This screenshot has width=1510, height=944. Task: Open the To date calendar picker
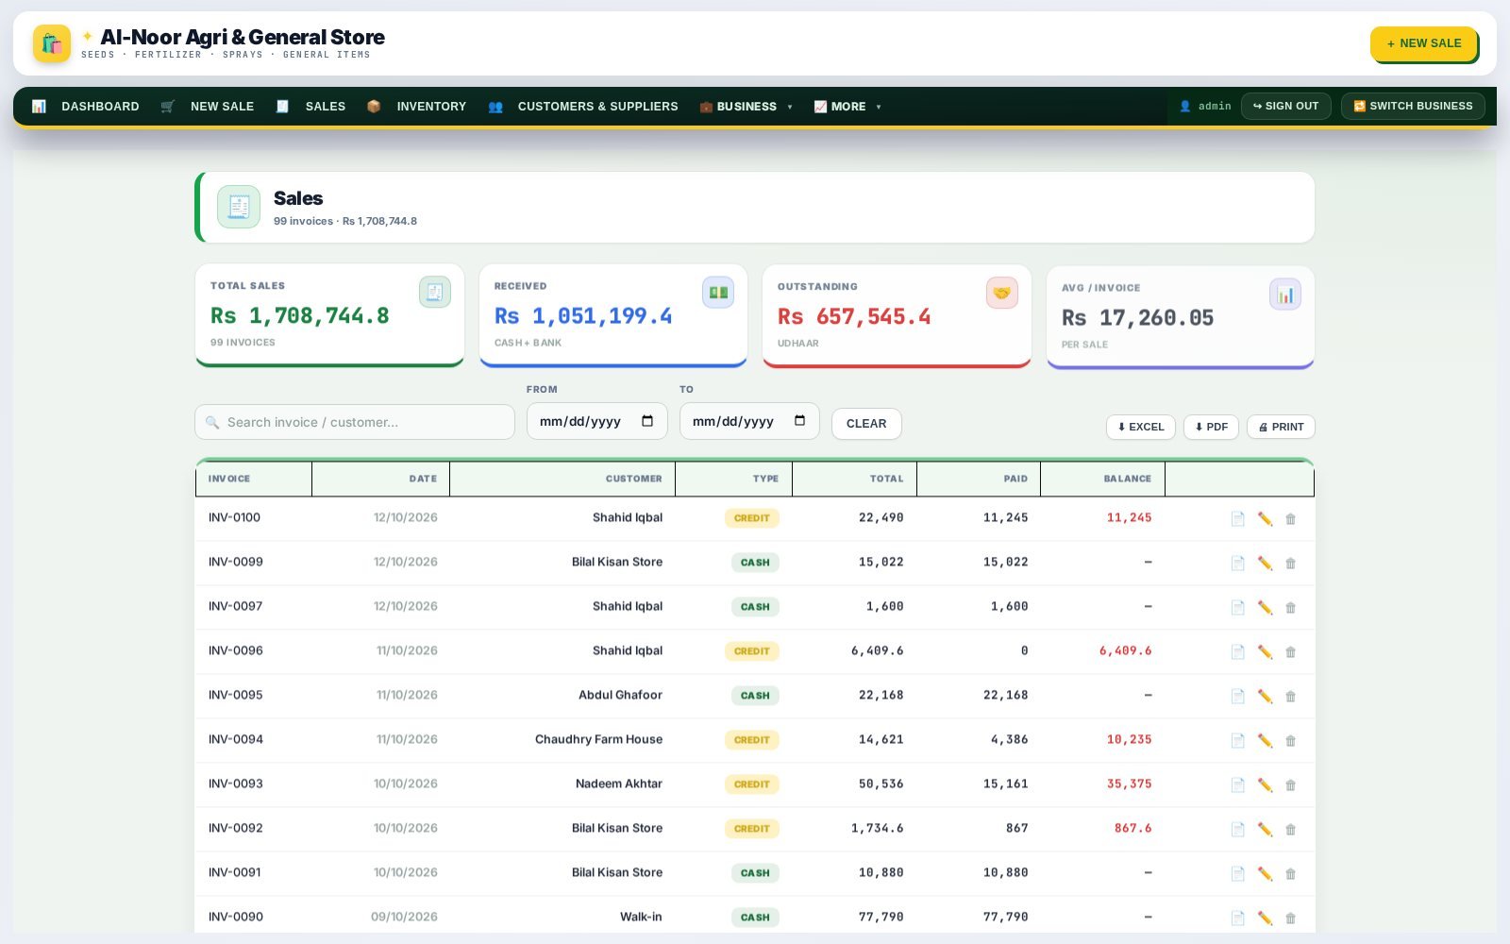(x=800, y=421)
